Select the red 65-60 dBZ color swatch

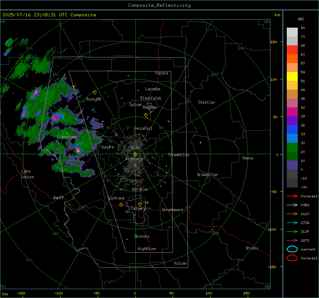click(292, 50)
